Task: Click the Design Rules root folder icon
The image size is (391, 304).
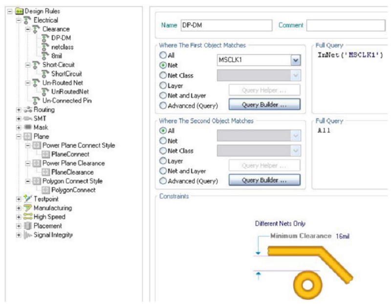Action: click(20, 11)
